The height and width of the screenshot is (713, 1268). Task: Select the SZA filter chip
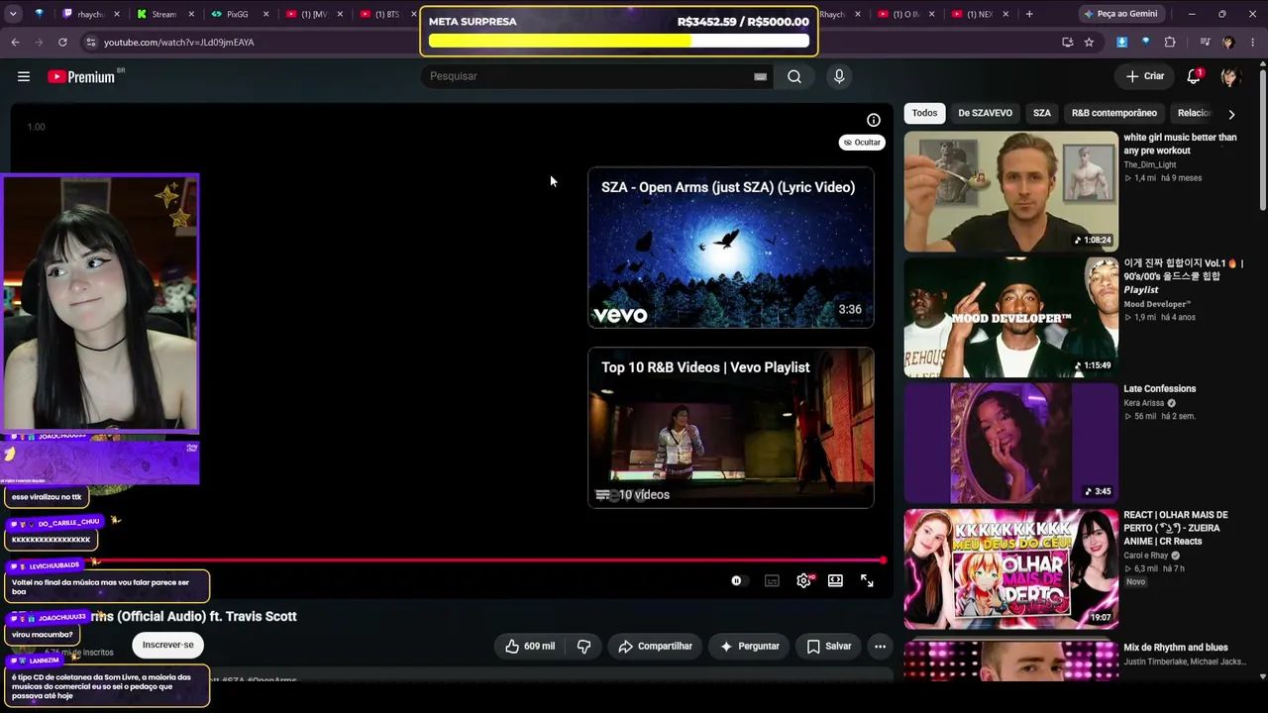pos(1042,113)
